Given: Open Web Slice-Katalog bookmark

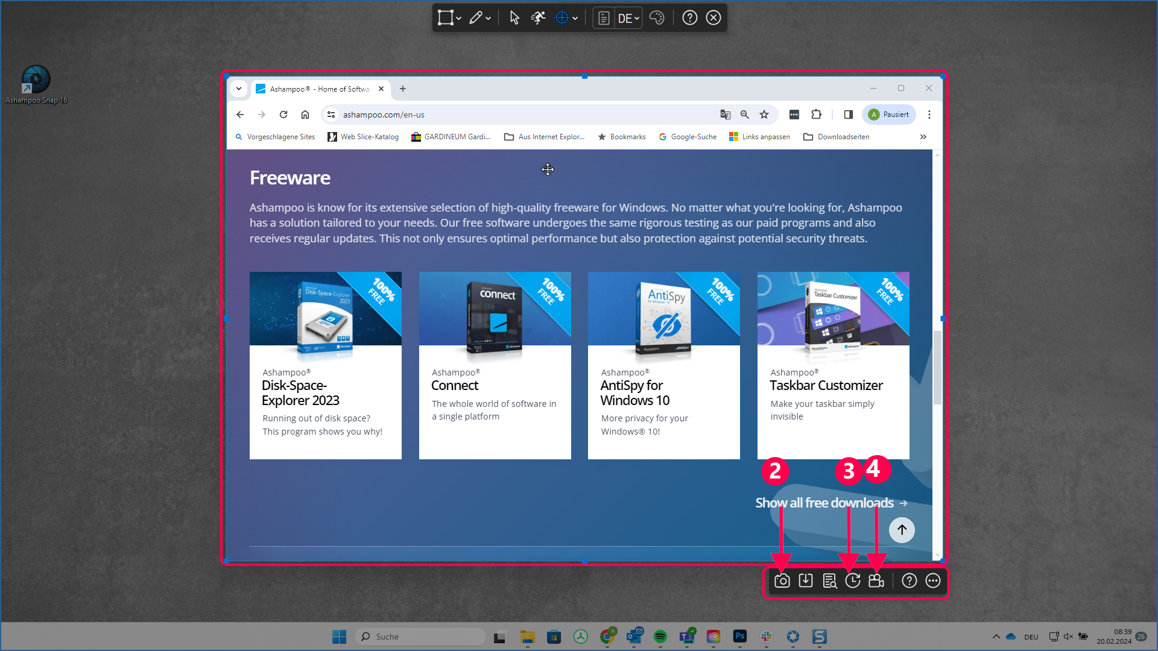Looking at the screenshot, I should point(363,137).
